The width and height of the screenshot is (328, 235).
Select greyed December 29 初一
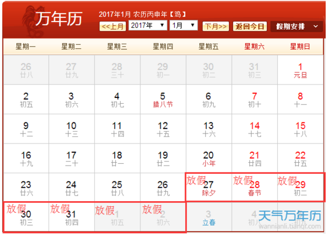(x=163, y=70)
